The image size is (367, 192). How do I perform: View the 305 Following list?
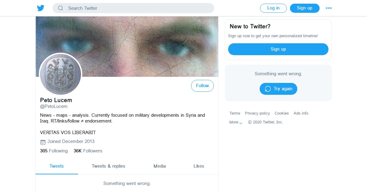pos(54,151)
